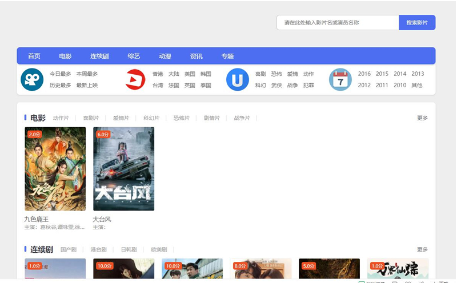Choose genre 恐怖 in the top filter
The image size is (457, 283).
click(x=276, y=74)
